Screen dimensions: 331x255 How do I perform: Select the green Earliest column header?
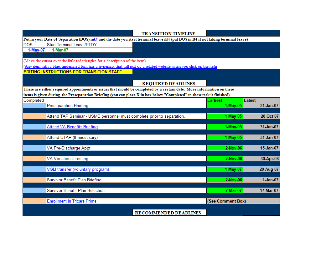point(225,100)
